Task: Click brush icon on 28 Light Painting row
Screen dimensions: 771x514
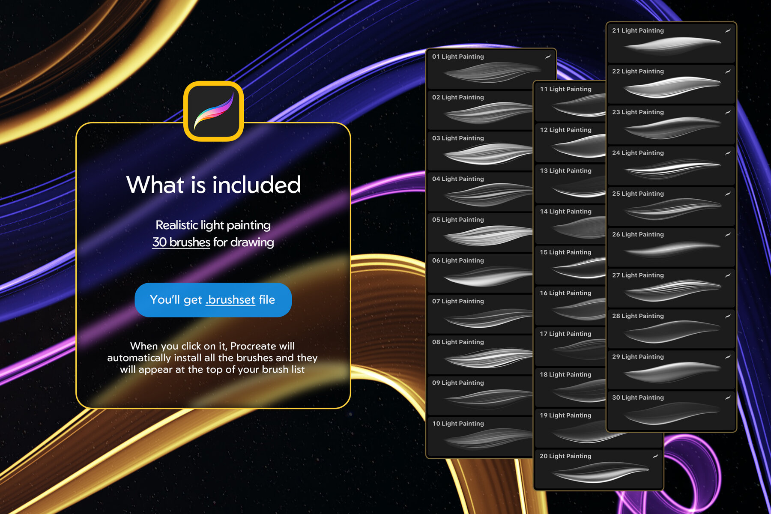Action: click(x=728, y=316)
